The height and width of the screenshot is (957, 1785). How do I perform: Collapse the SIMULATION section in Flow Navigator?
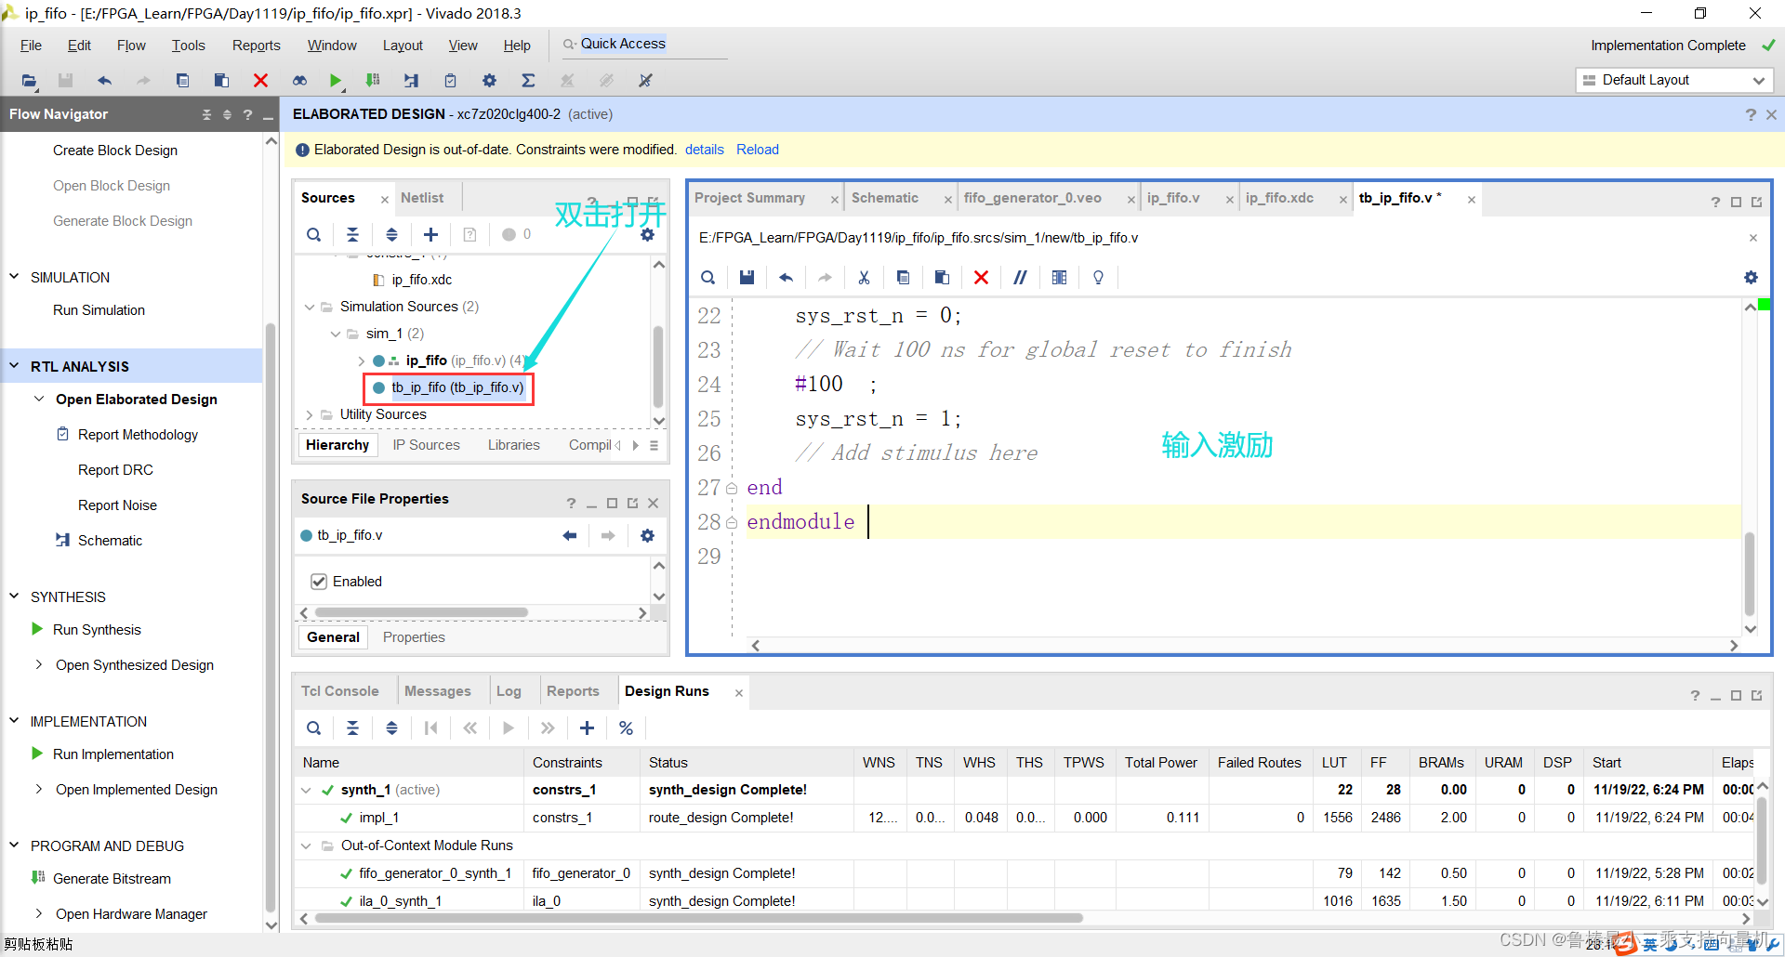pos(14,277)
